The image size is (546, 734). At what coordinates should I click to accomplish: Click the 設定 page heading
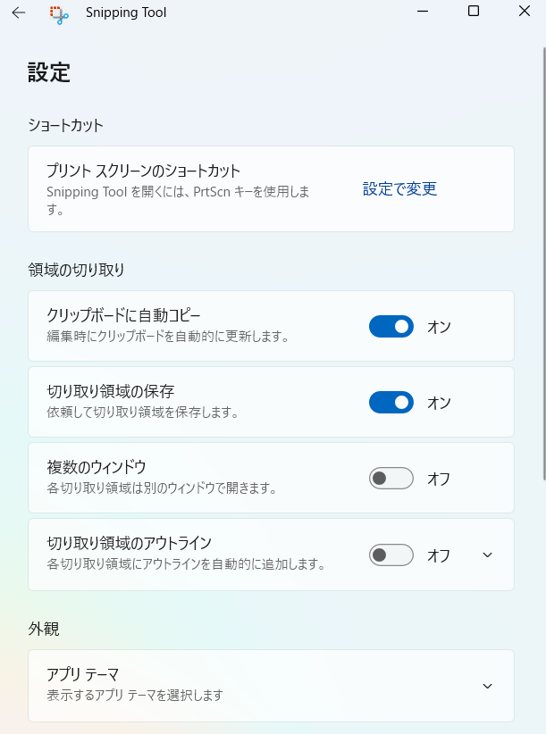[x=49, y=73]
